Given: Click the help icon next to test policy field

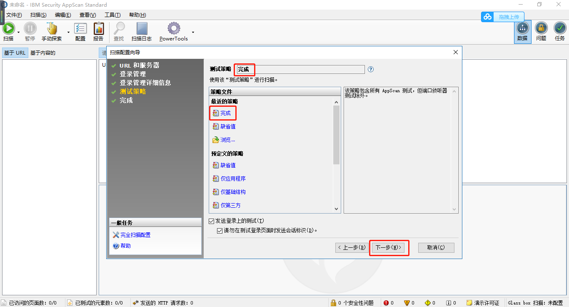Looking at the screenshot, I should (371, 69).
